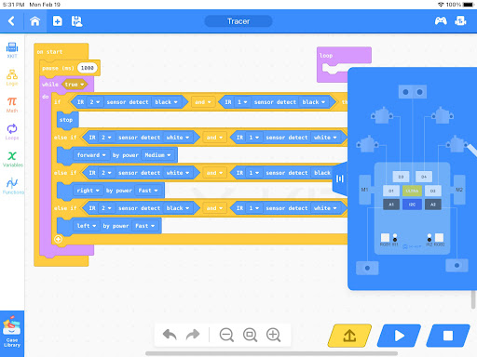Open 'and' operator in the forward condition row
Viewport: 477px width, 357px height.
click(215, 138)
